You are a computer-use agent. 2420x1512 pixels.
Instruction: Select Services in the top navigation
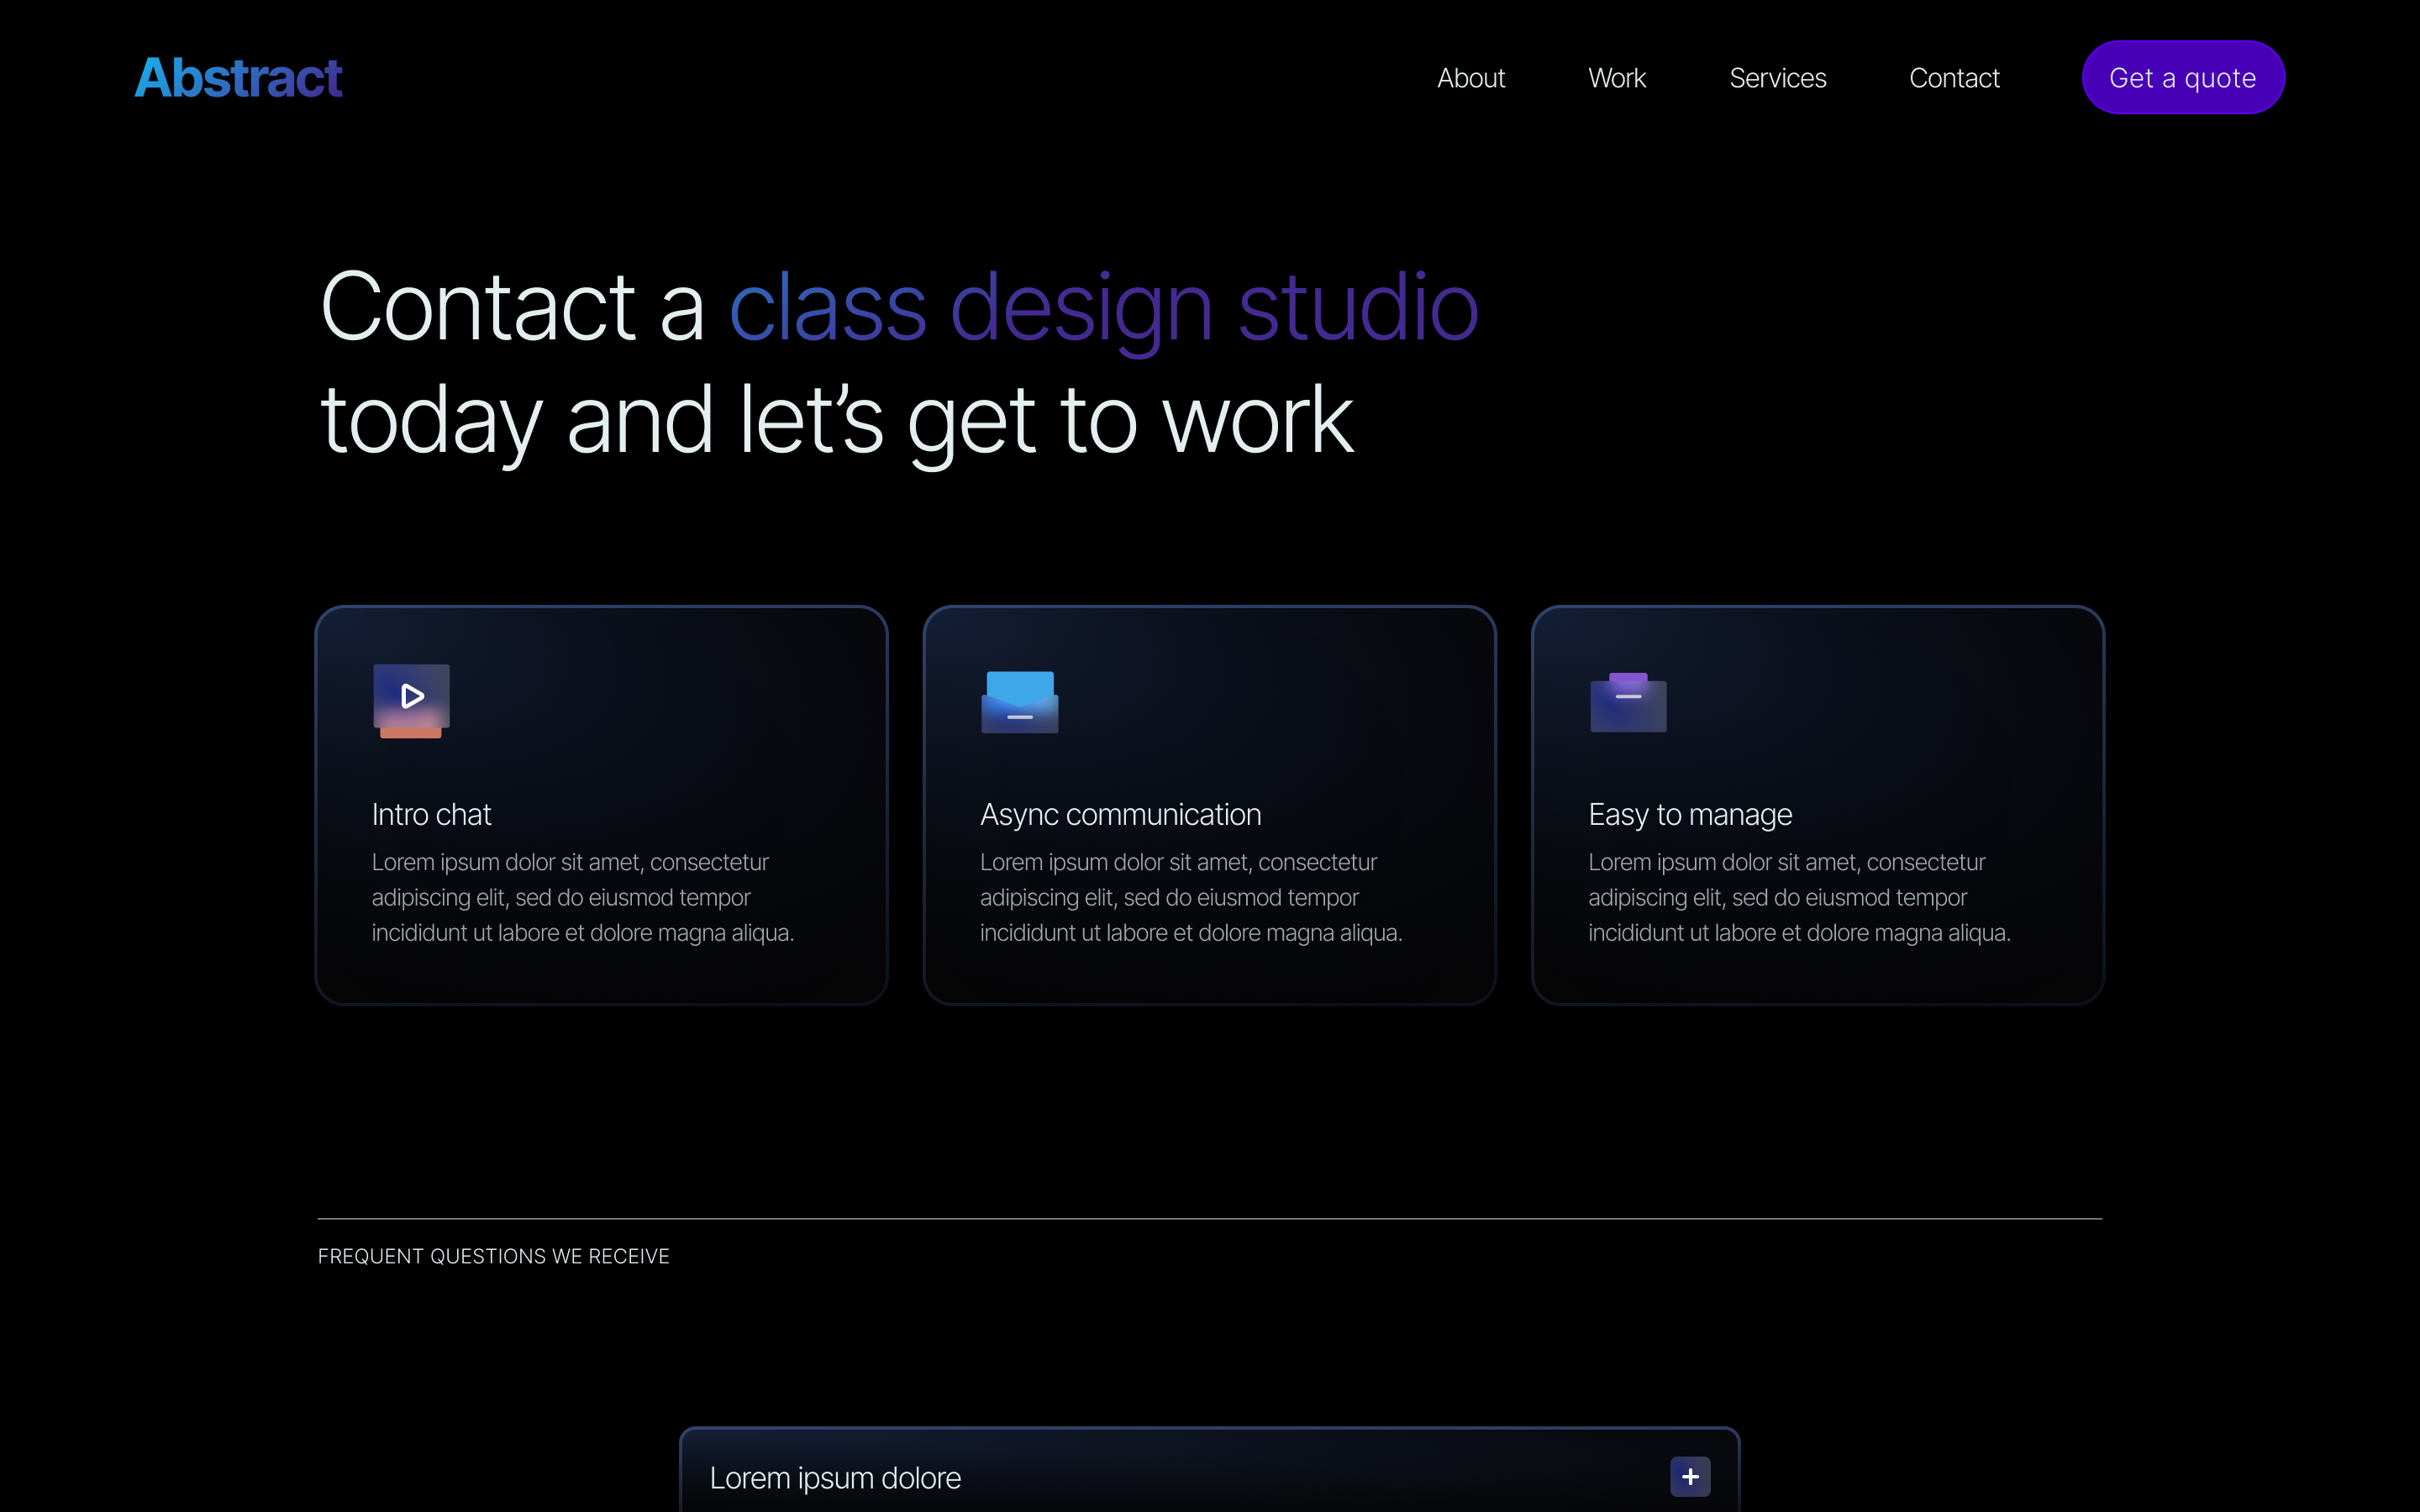coord(1778,77)
